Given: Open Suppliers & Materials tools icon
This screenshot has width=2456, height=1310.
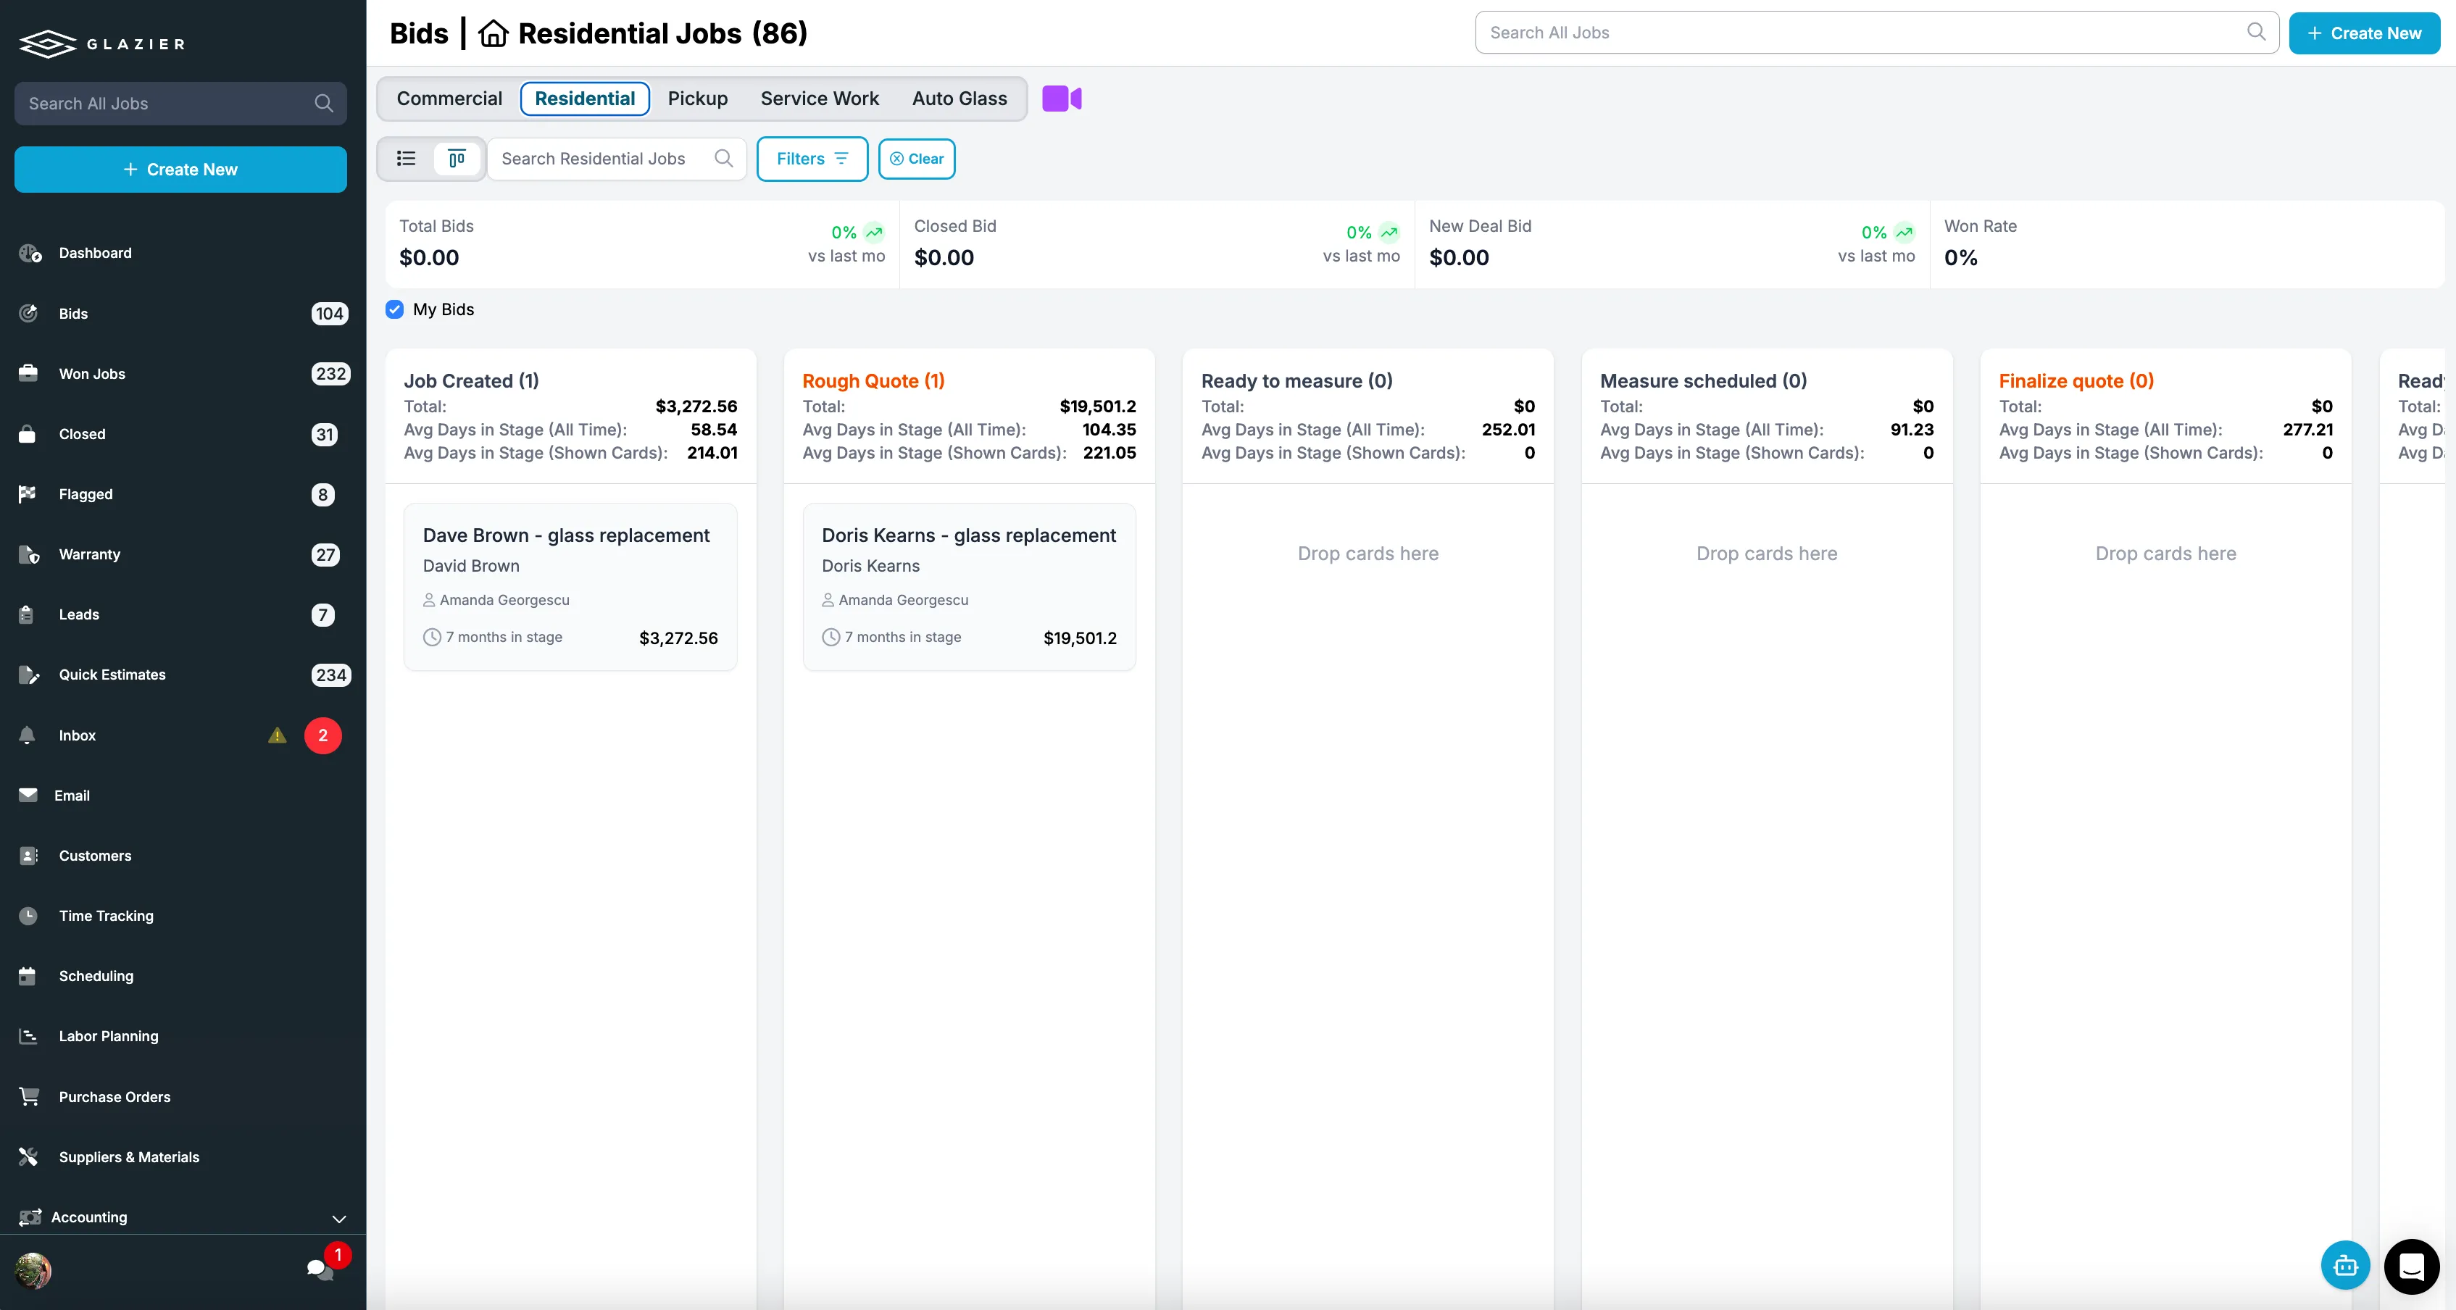Looking at the screenshot, I should tap(28, 1156).
